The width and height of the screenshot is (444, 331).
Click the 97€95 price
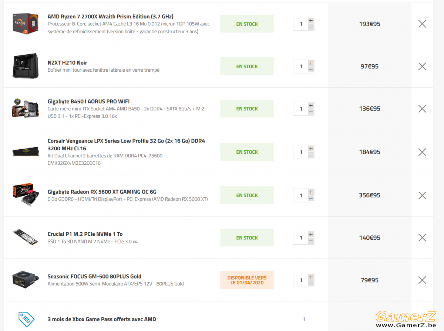pos(370,66)
